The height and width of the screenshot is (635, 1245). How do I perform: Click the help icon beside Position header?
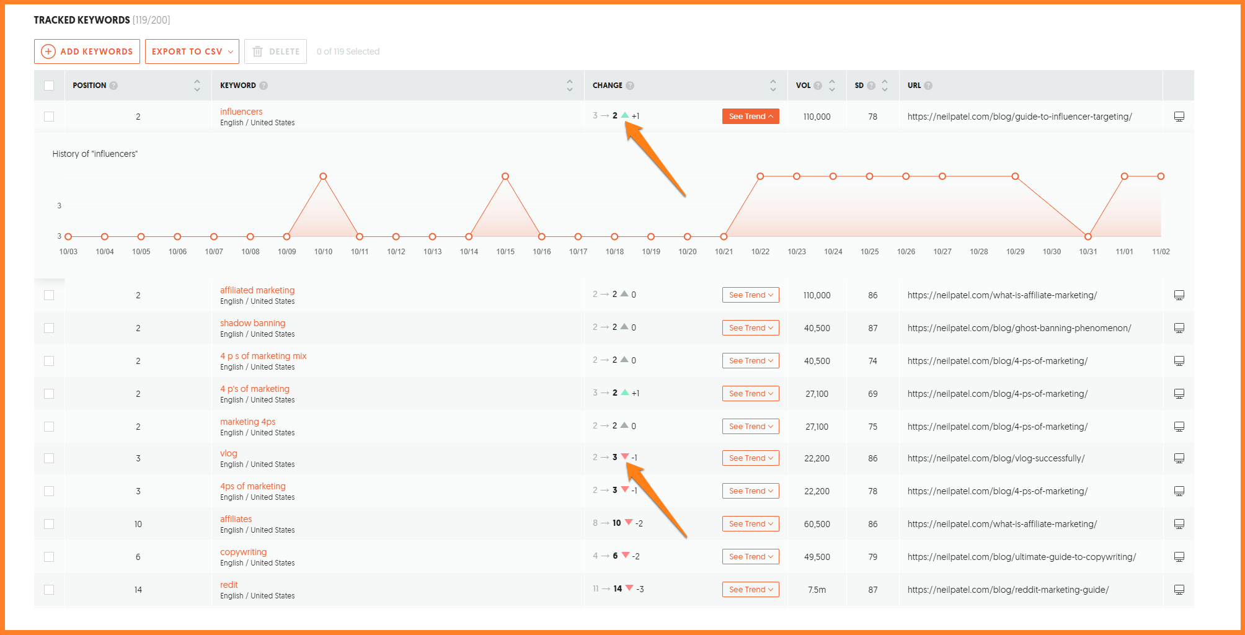click(113, 86)
